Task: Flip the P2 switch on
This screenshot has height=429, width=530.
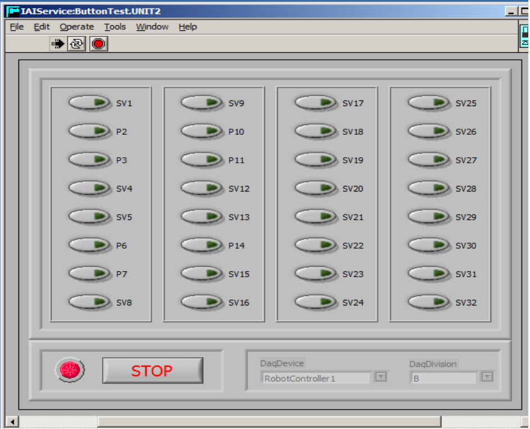Action: pos(89,131)
